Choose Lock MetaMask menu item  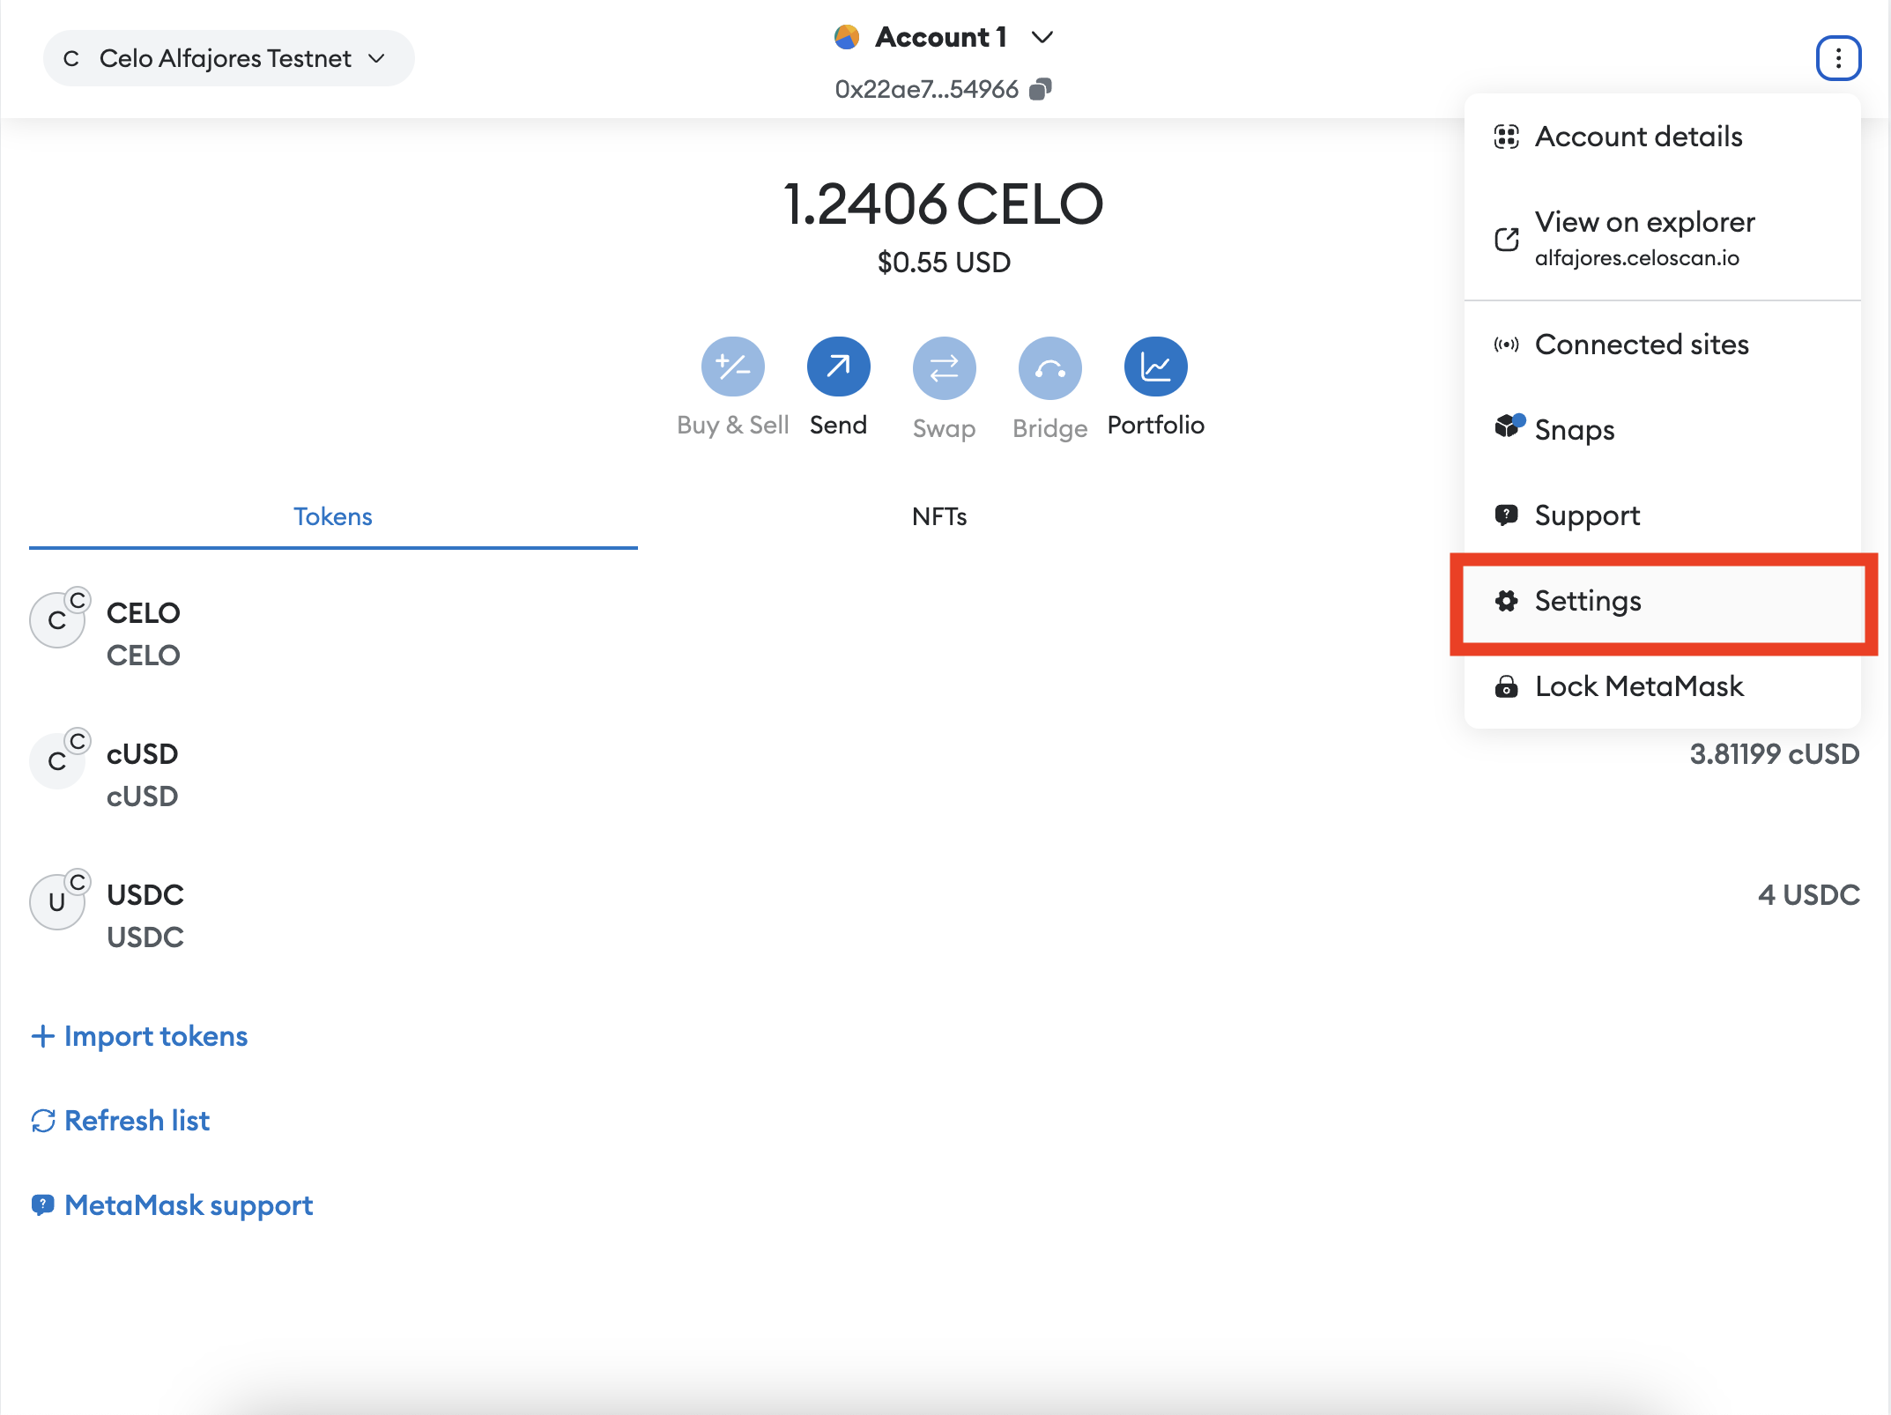(1638, 686)
